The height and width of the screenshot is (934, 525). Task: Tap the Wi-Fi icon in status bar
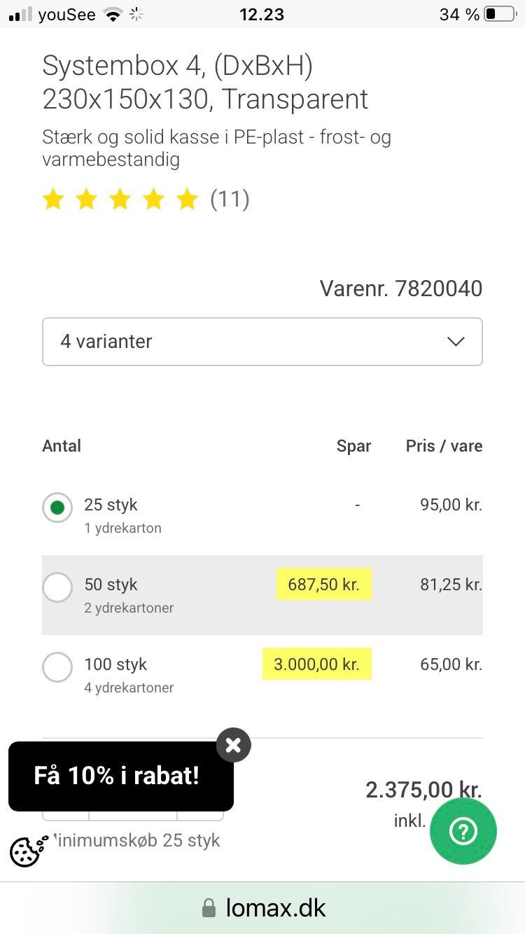tap(112, 14)
